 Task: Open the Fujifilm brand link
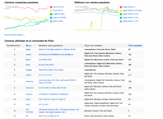pyautogui.click(x=28, y=75)
